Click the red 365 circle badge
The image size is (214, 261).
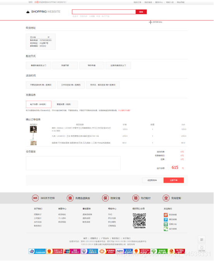pos(35,198)
